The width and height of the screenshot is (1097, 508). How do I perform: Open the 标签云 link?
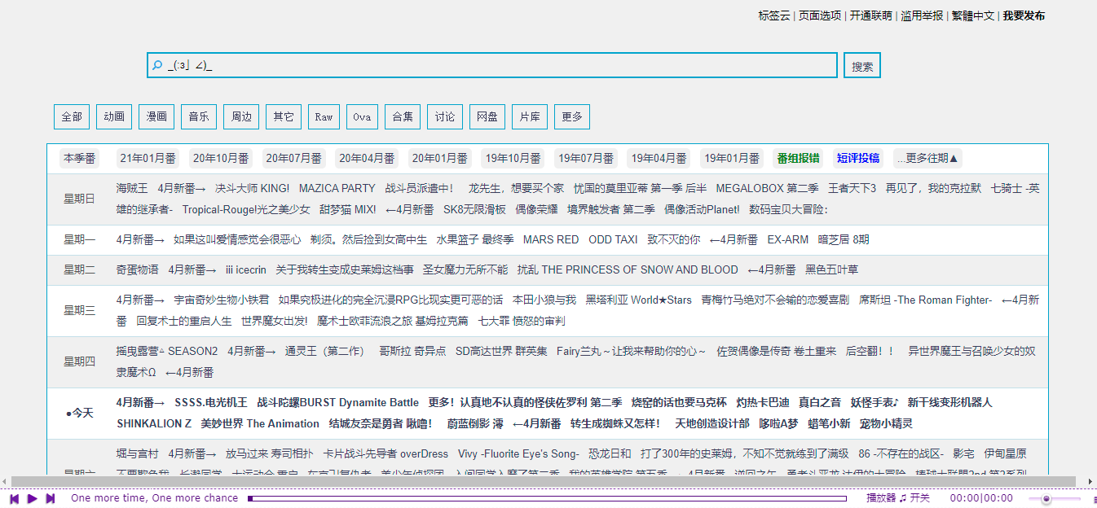point(774,15)
